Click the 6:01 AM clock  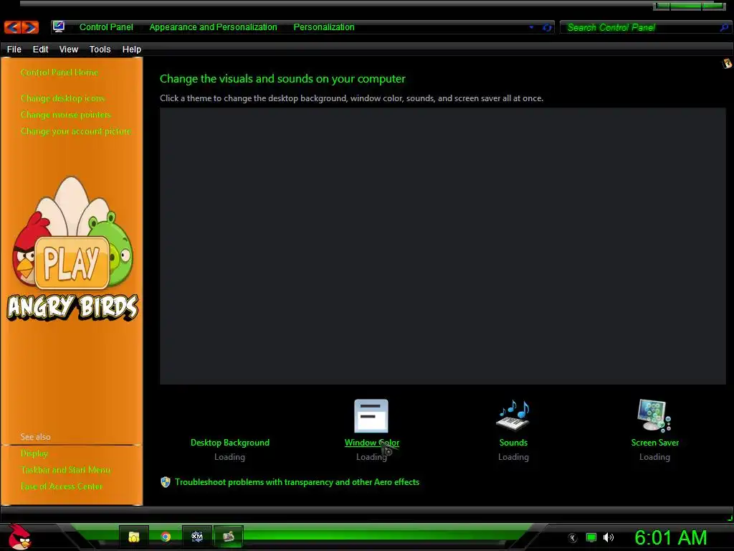click(x=671, y=538)
